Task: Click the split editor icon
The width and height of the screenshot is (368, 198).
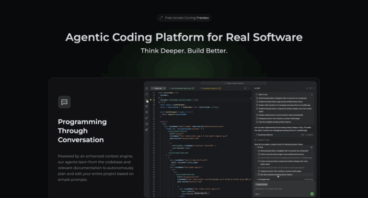Action: click(x=245, y=88)
